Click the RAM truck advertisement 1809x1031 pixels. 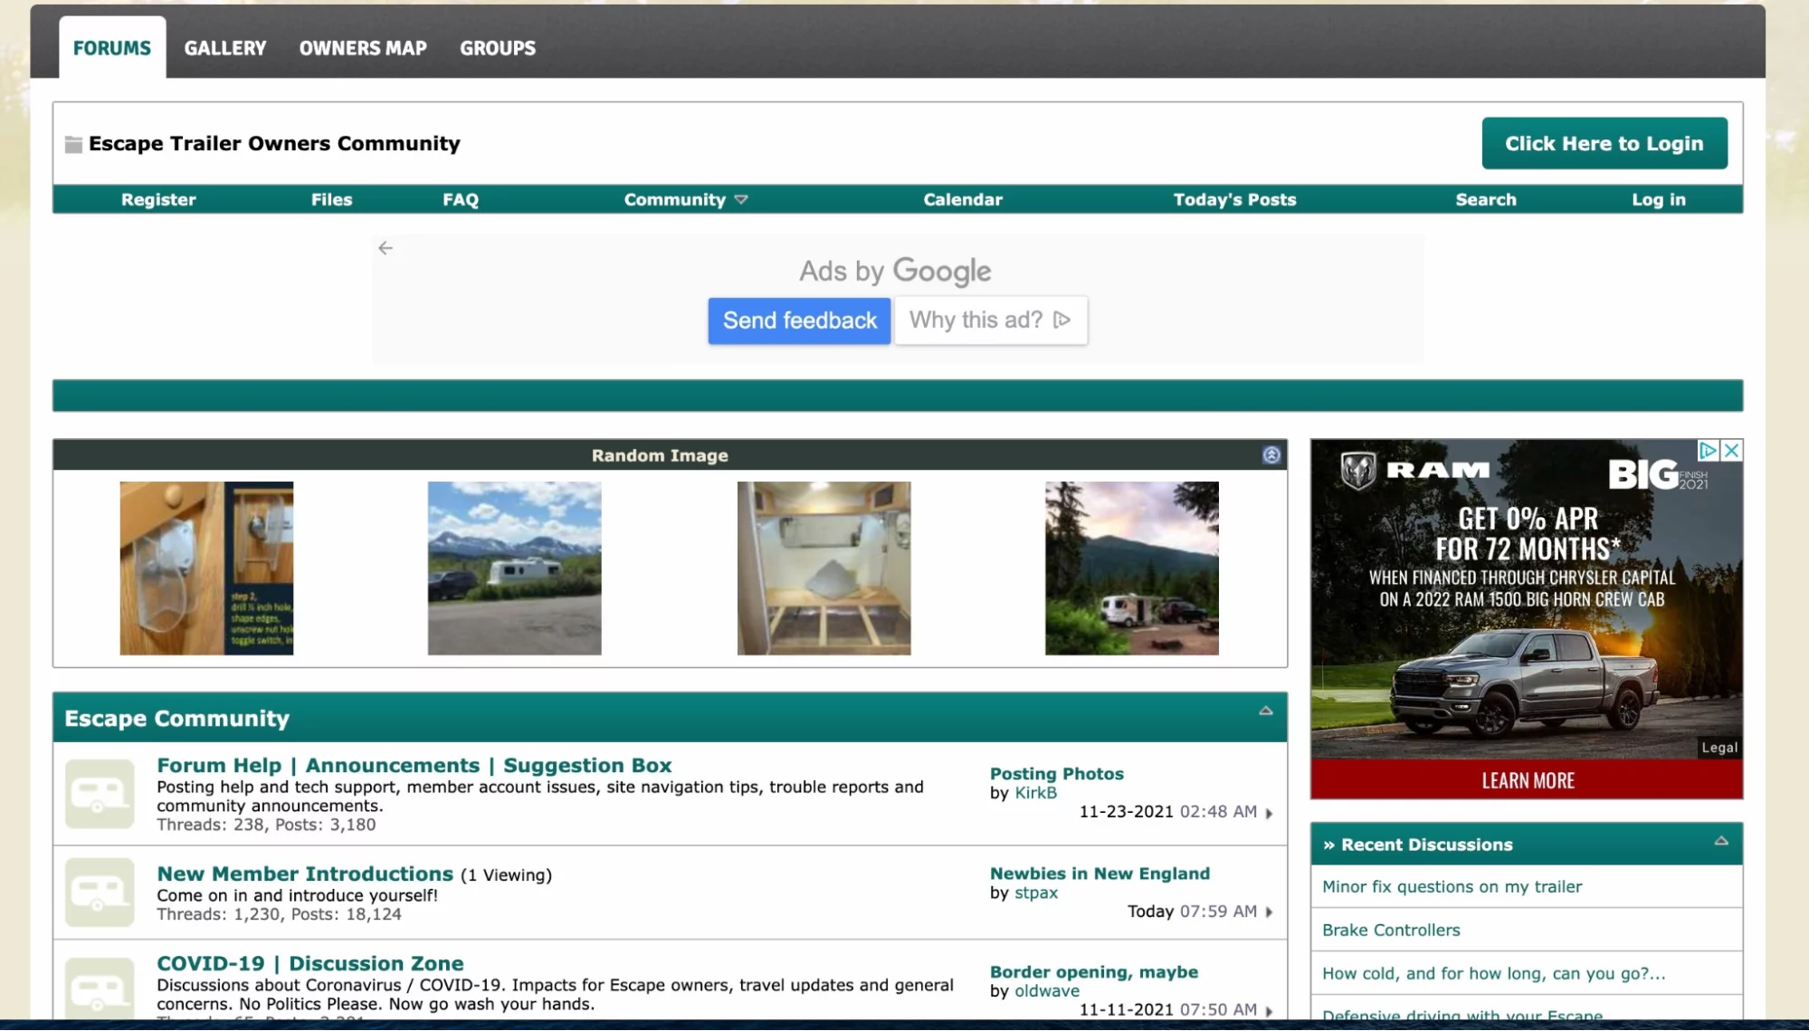point(1527,617)
